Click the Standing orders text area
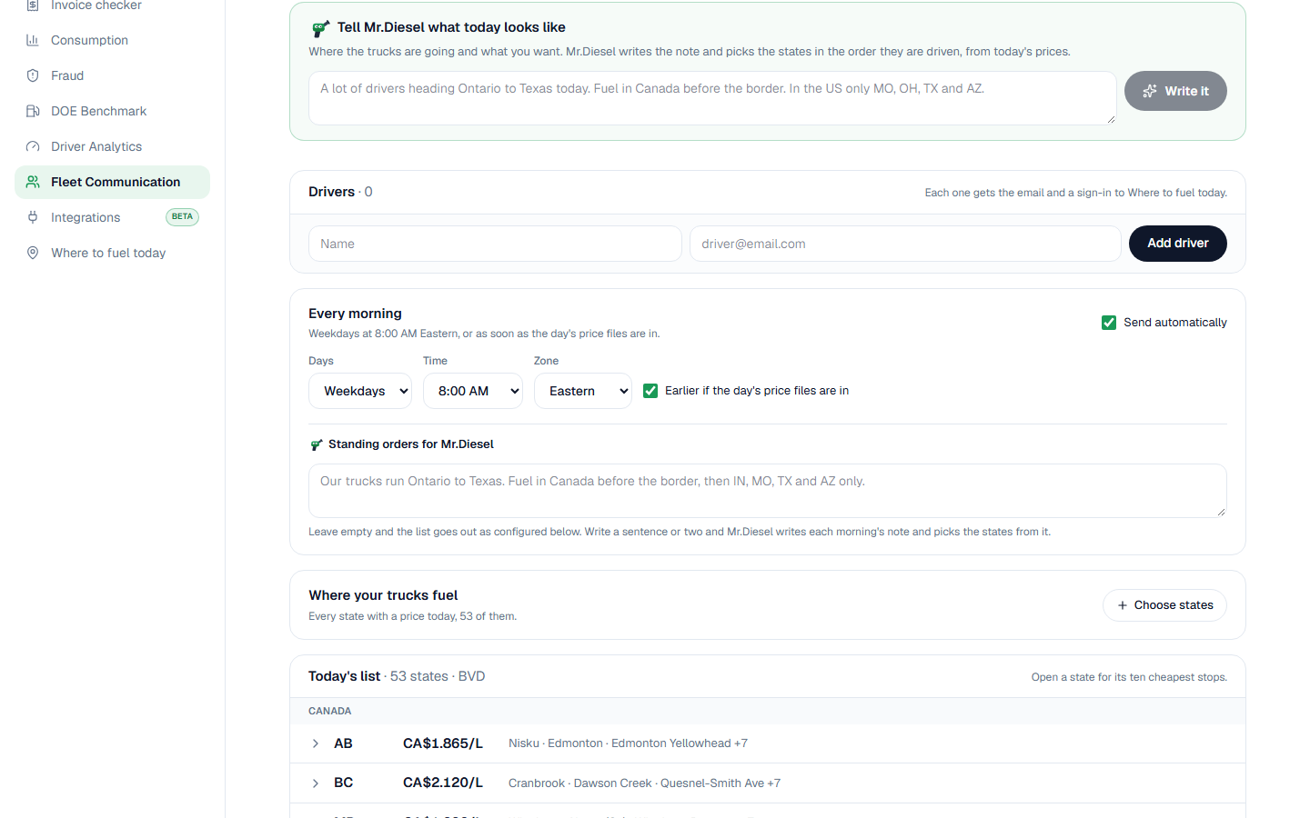This screenshot has height=818, width=1310. point(768,491)
